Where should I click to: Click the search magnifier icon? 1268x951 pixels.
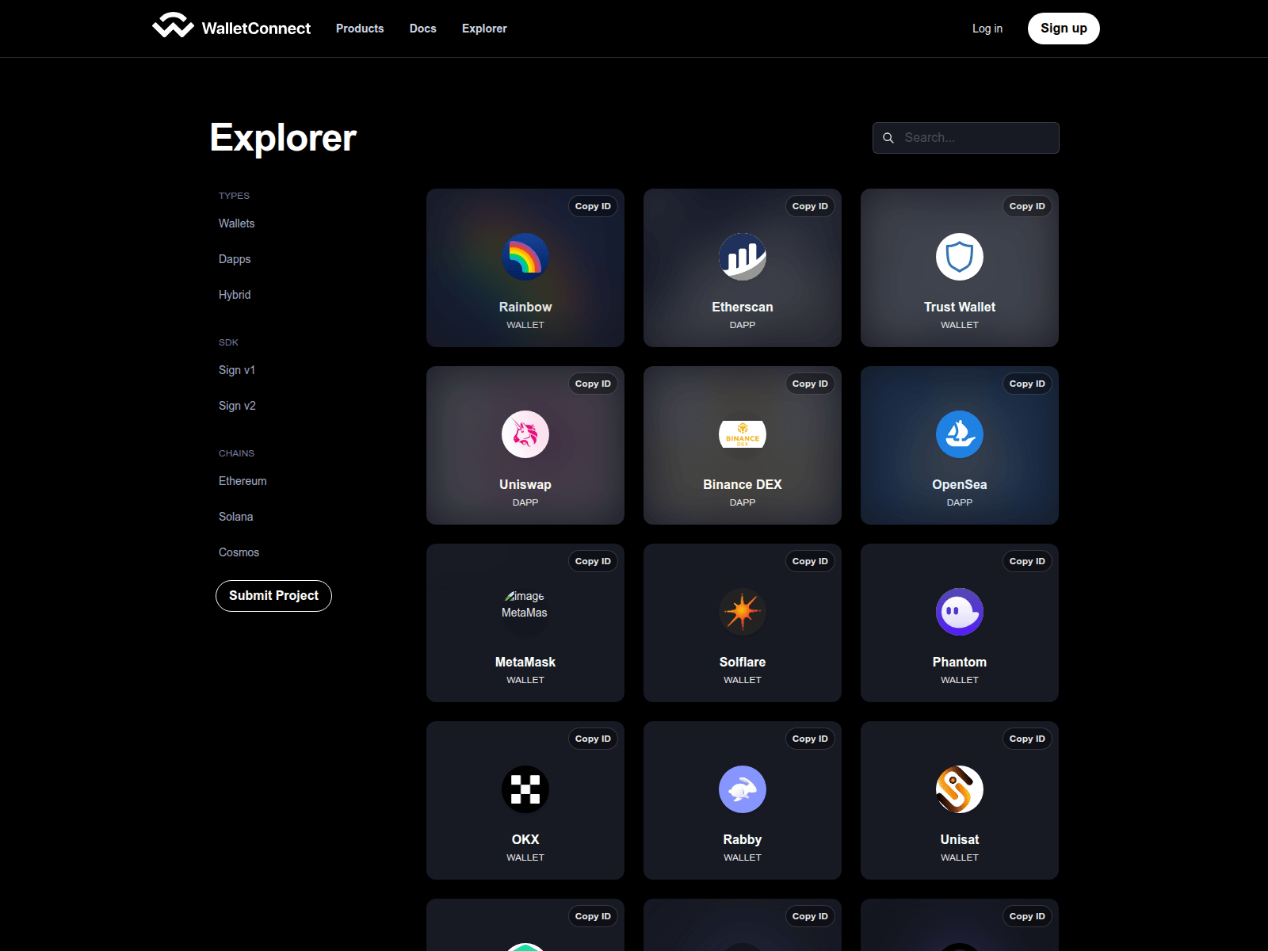888,138
